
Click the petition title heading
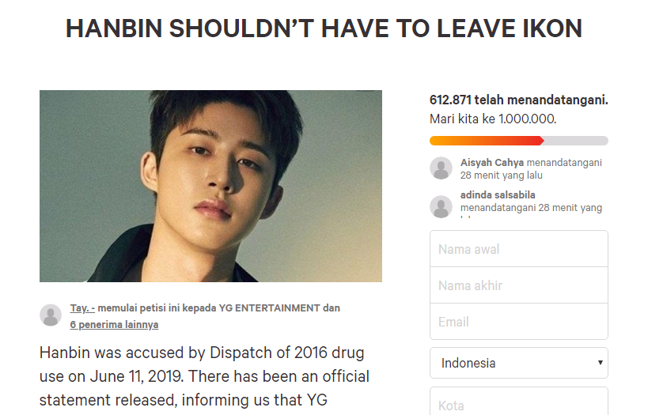coord(324,28)
